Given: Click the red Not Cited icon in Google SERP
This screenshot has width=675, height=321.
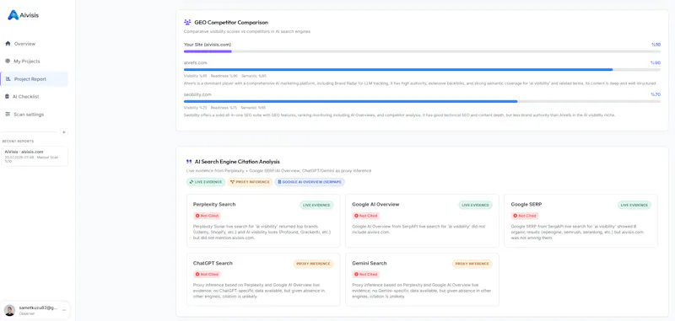Looking at the screenshot, I should (x=515, y=216).
